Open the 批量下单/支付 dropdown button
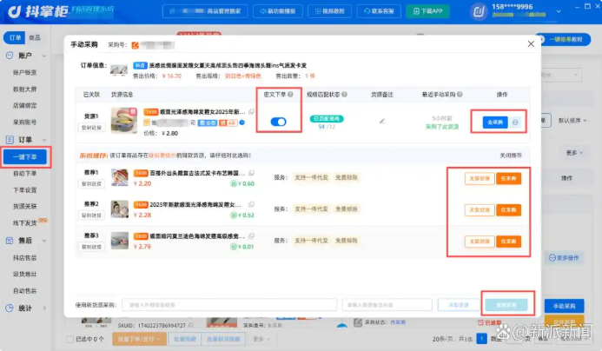The height and width of the screenshot is (351, 602). (140, 339)
